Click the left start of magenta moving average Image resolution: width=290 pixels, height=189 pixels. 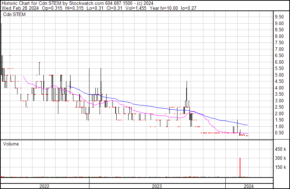pos(23,76)
